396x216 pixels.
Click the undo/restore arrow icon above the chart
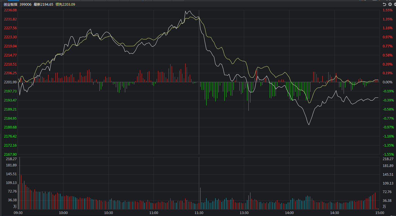point(384,5)
